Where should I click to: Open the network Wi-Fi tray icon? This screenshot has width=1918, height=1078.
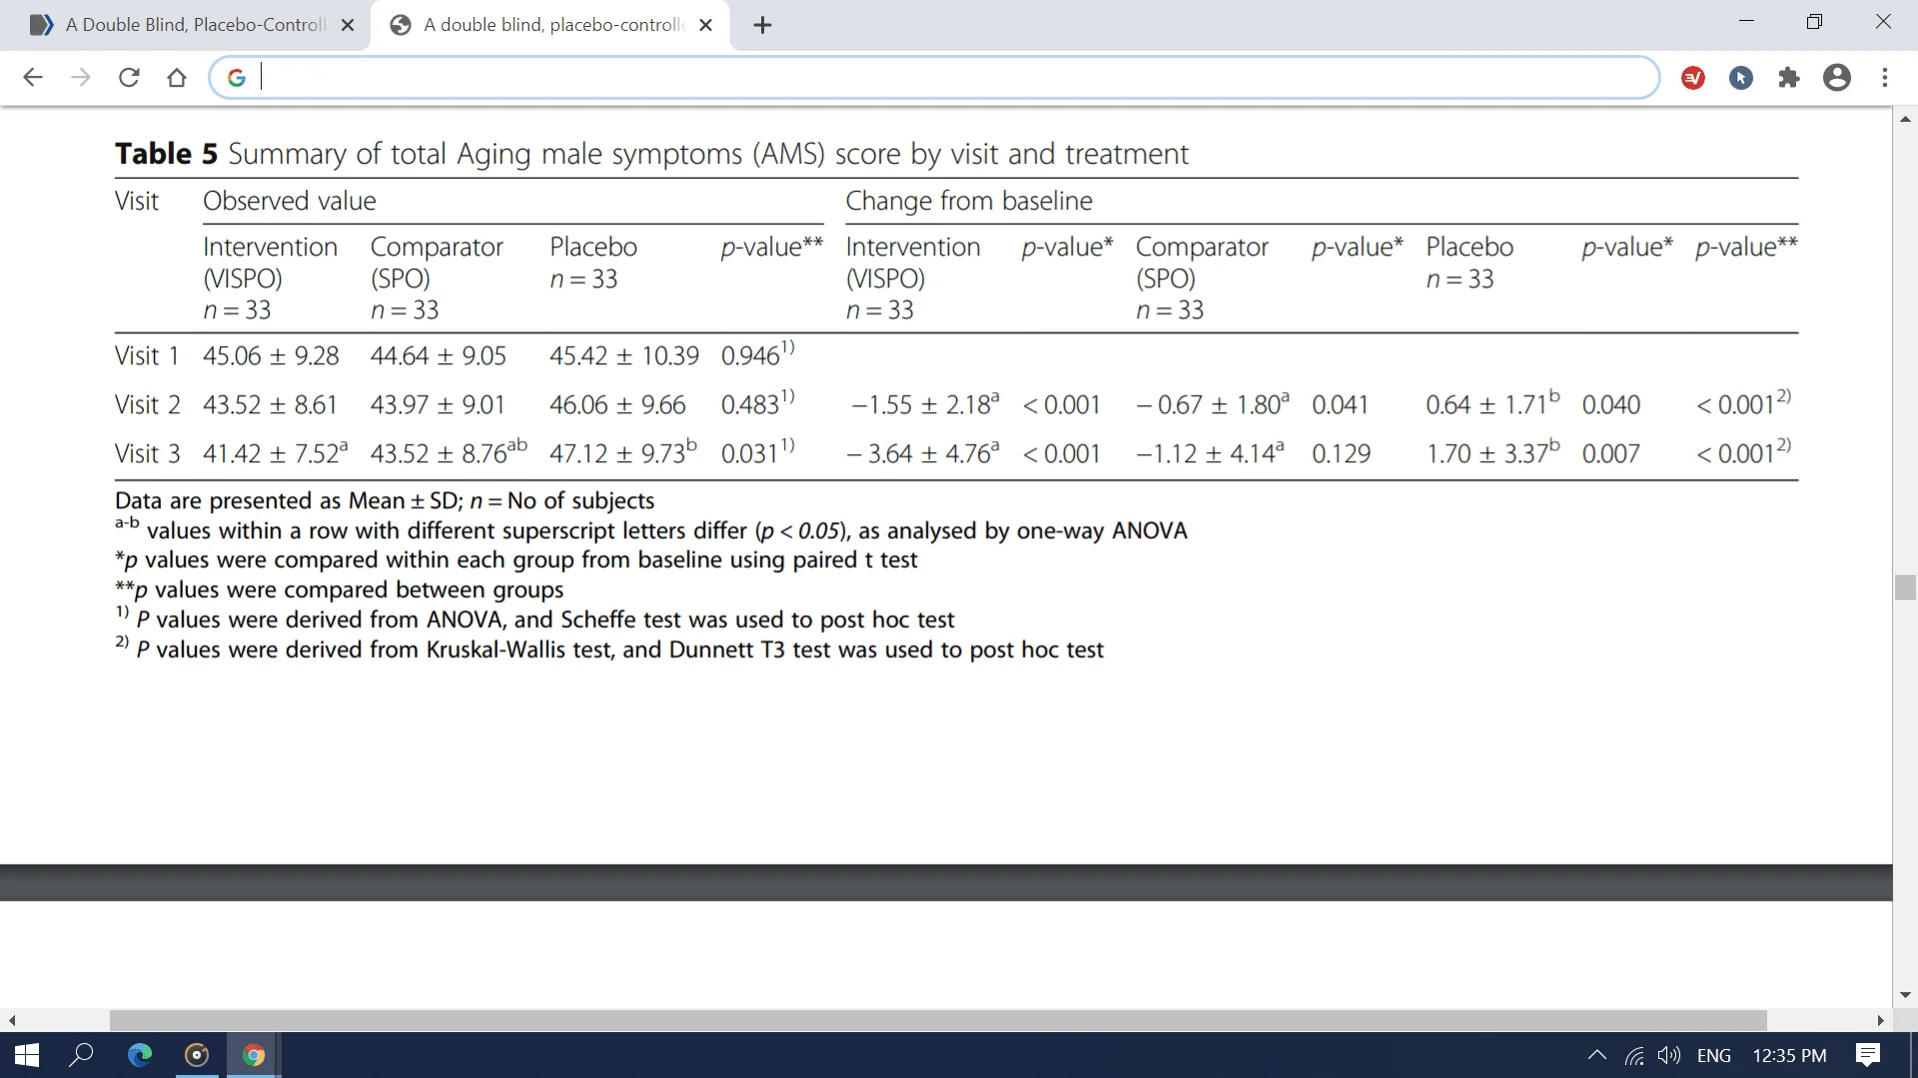pos(1634,1055)
